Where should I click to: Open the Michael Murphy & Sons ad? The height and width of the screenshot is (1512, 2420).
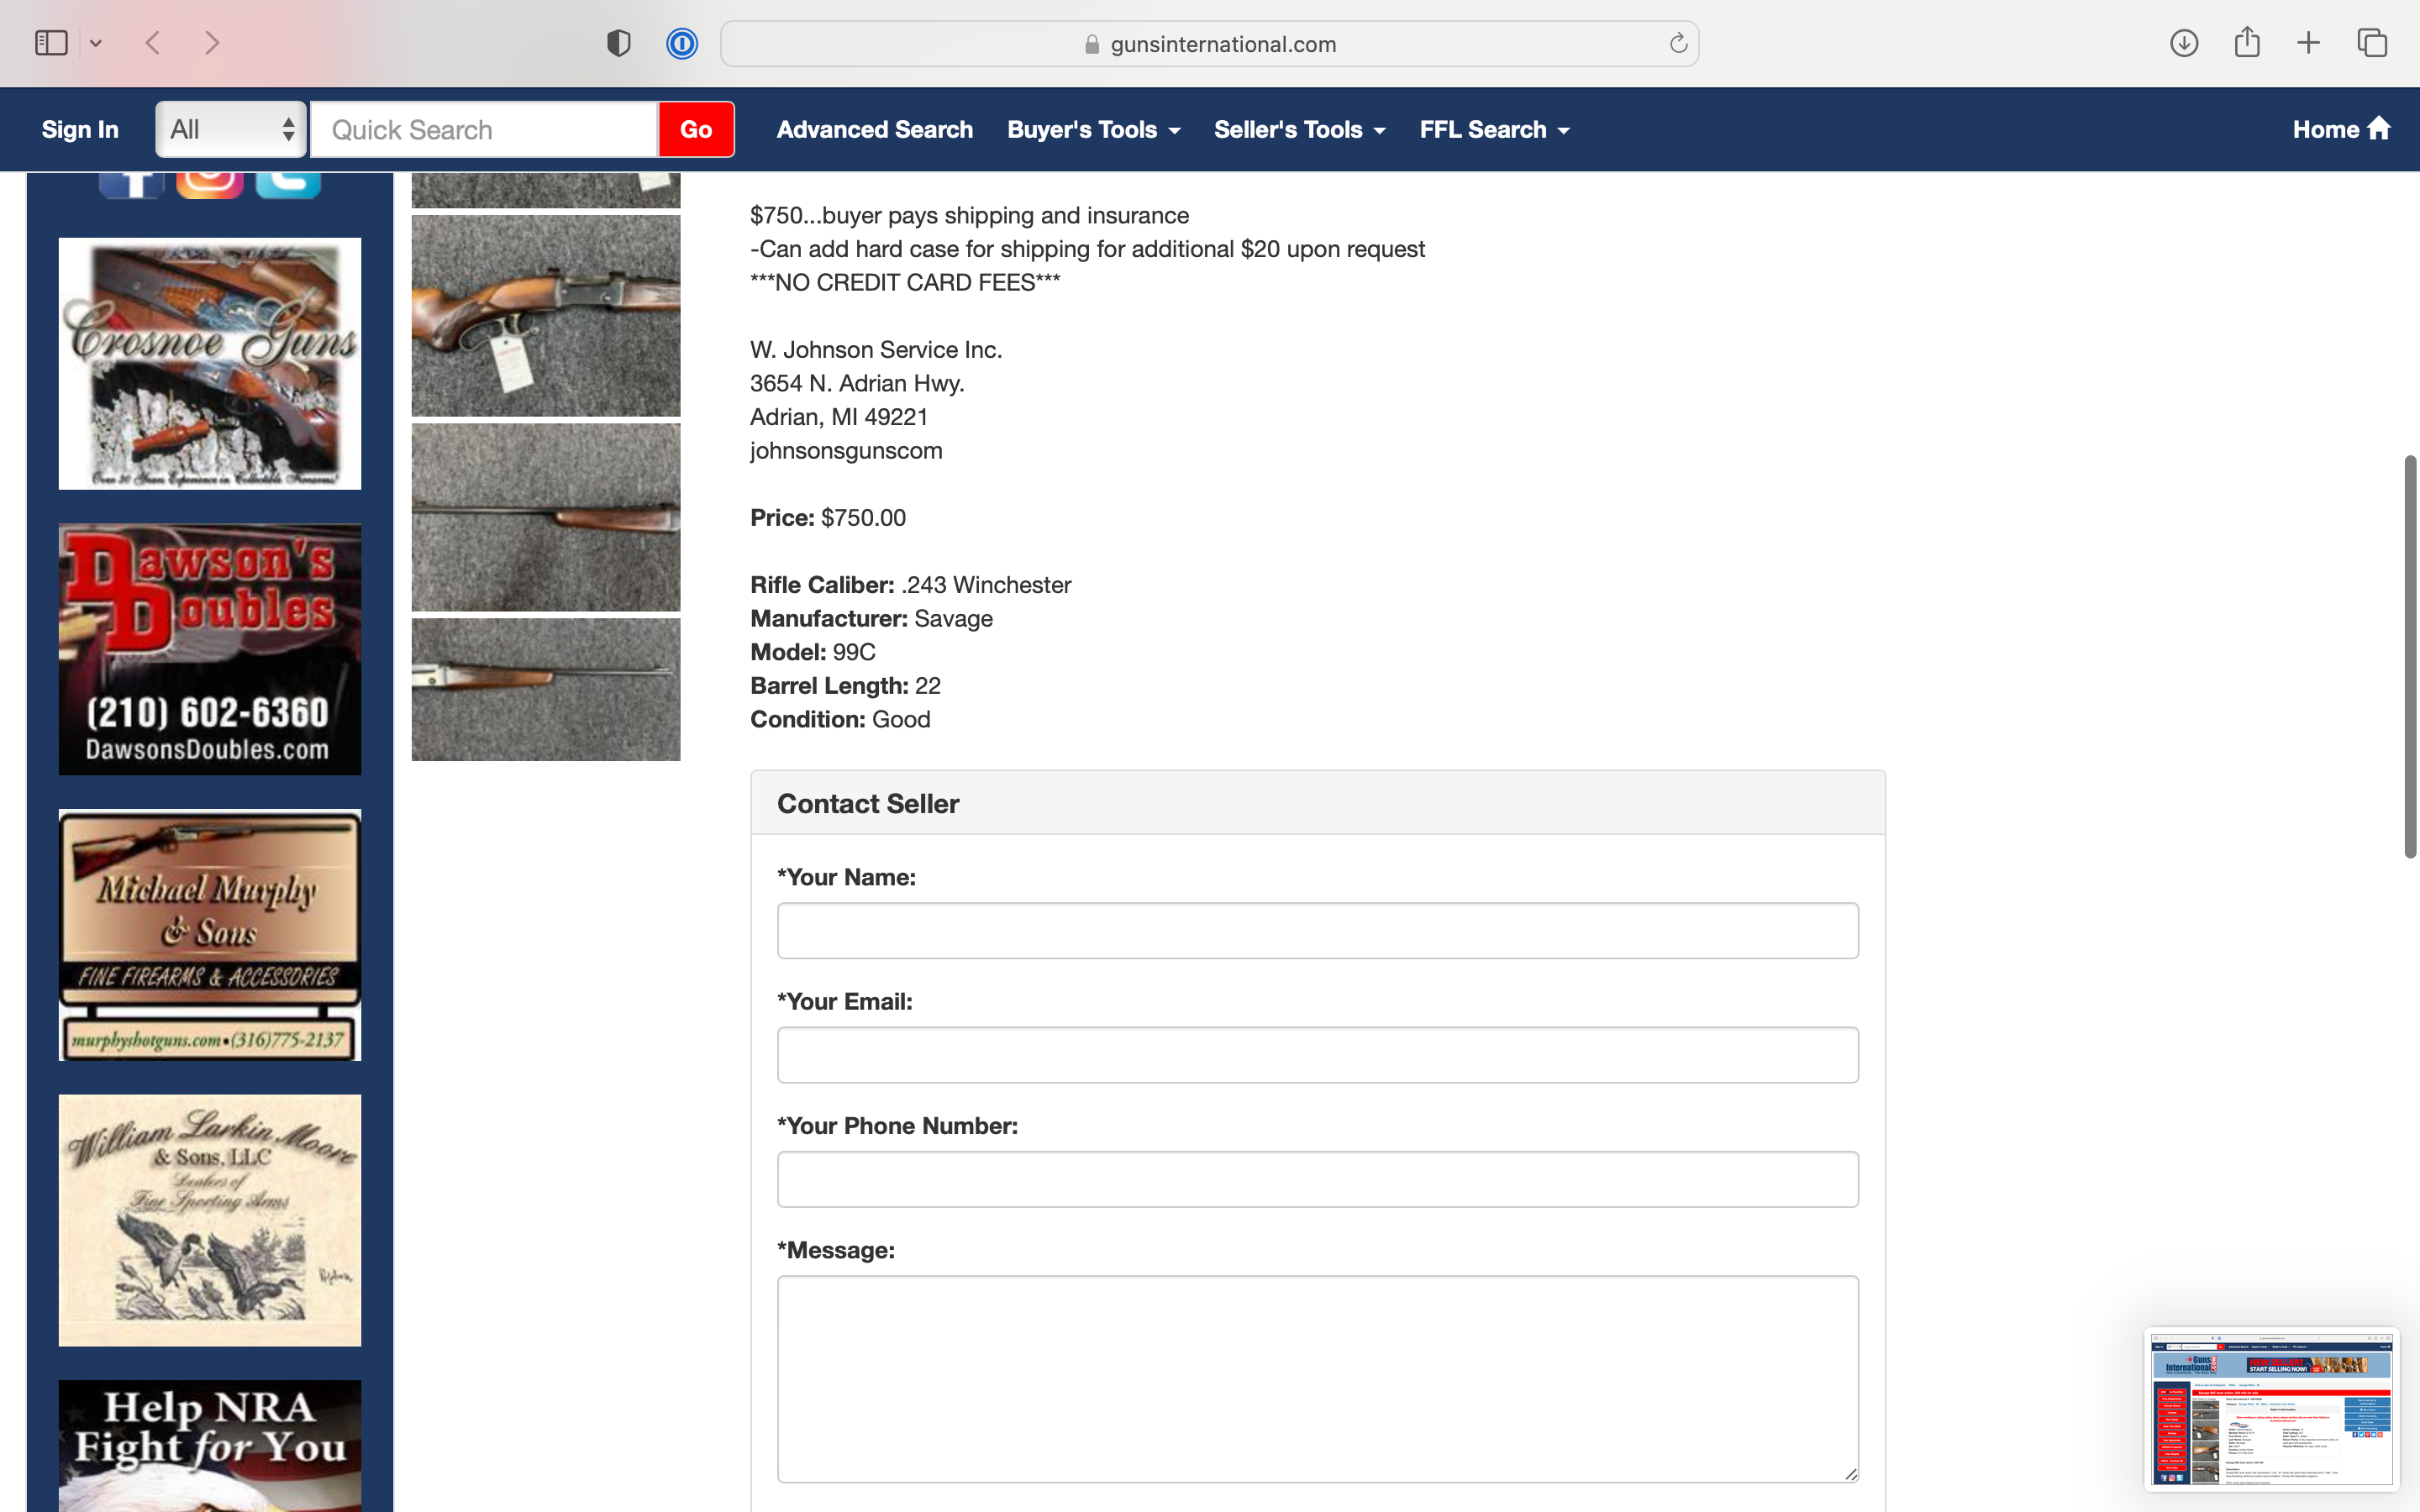(x=210, y=935)
